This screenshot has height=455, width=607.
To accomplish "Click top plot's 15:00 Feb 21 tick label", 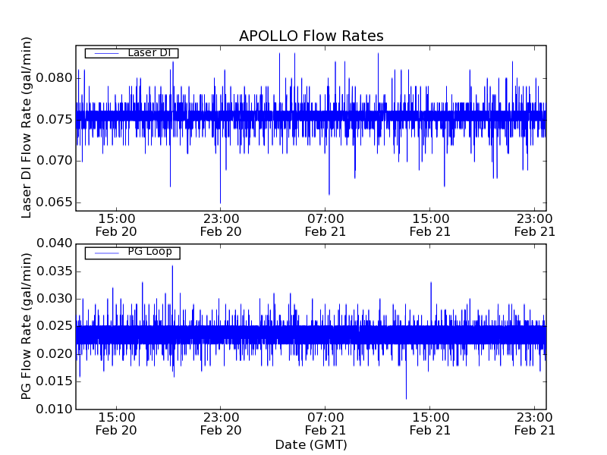I will pyautogui.click(x=430, y=225).
